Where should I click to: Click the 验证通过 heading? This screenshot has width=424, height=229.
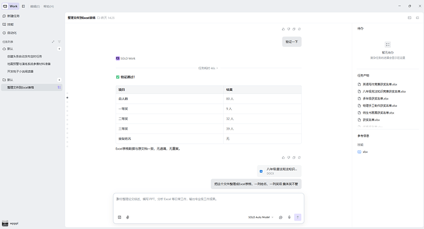pos(128,77)
